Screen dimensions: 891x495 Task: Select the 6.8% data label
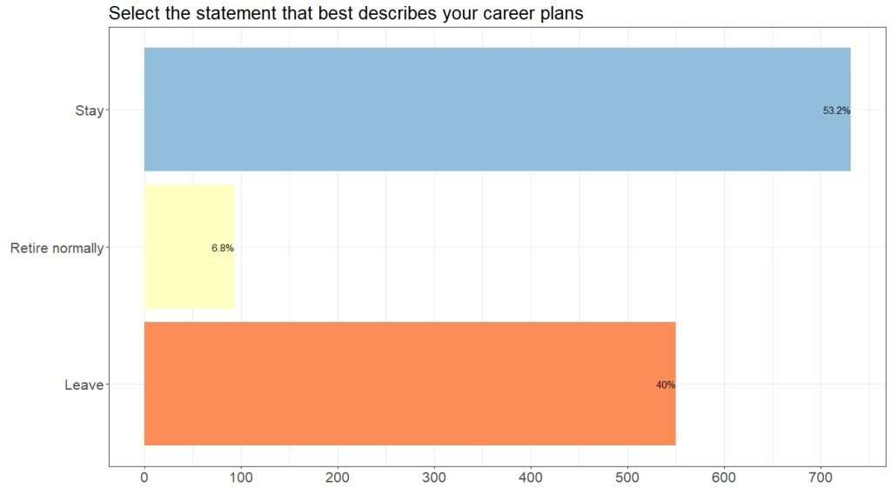(223, 248)
